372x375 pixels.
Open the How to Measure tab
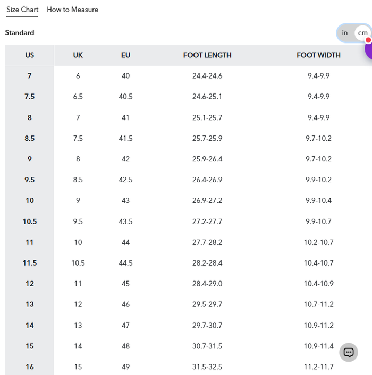click(x=72, y=10)
